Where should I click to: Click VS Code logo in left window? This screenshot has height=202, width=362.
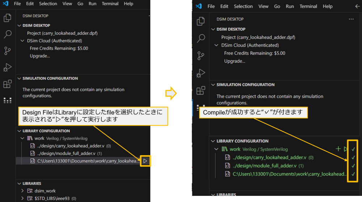tap(5, 4)
